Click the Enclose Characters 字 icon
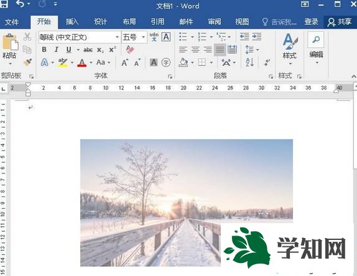357x276 pixels. click(166, 62)
